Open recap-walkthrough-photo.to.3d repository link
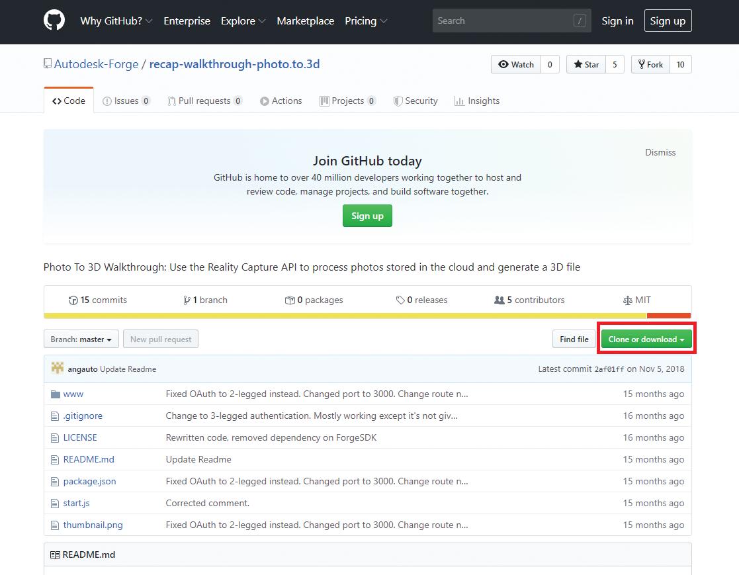 [x=235, y=64]
